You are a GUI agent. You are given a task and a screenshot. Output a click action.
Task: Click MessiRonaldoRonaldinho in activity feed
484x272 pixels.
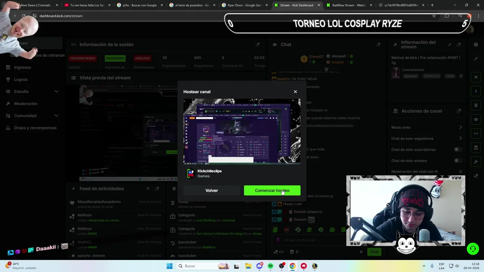coord(99,202)
